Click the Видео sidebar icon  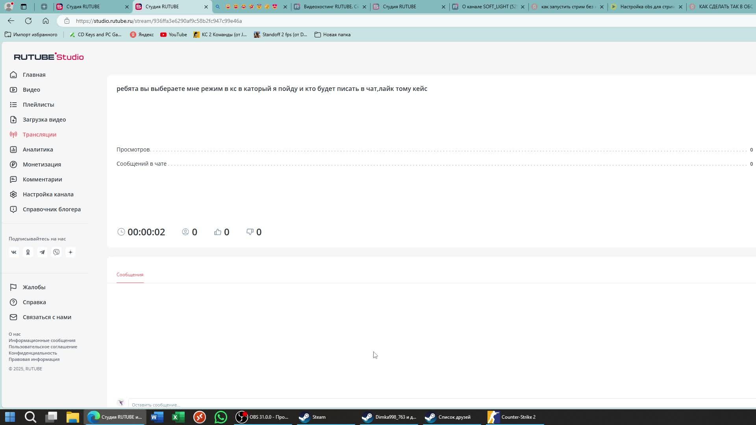[x=13, y=90]
